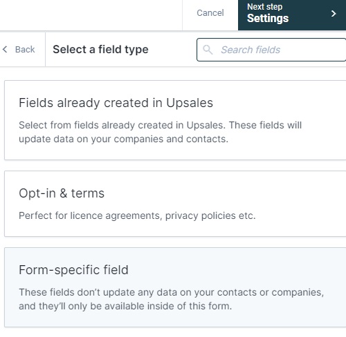
Task: Click the 'Select a field type' heading
Action: pos(100,50)
